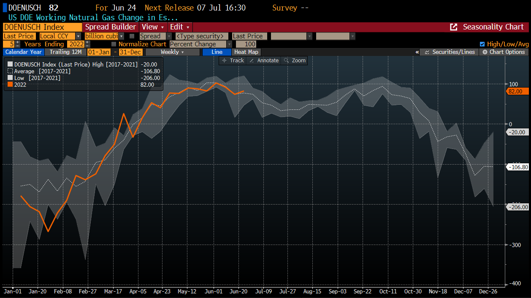
Task: Toggle the High/Low/Avg checkbox
Action: click(x=482, y=44)
